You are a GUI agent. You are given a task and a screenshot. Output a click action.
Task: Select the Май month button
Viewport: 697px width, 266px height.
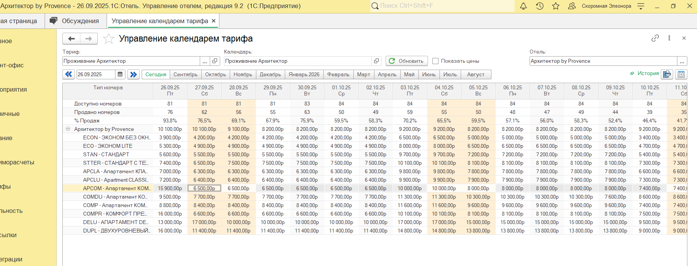pos(410,74)
